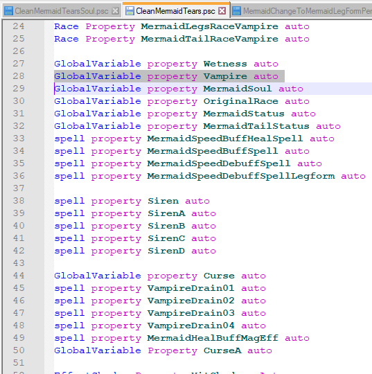Click on VampireDrain03 identifier
Viewport: 372px width, 374px height.
(191, 313)
